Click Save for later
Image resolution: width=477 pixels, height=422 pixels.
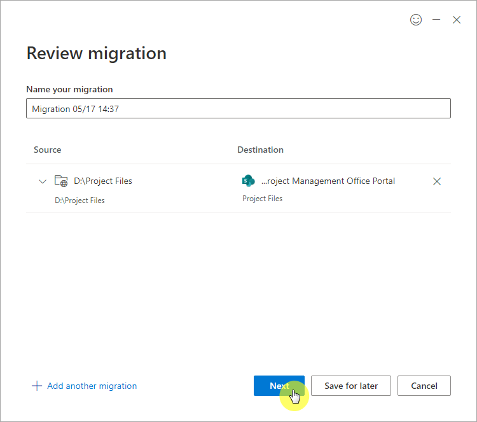click(x=350, y=386)
